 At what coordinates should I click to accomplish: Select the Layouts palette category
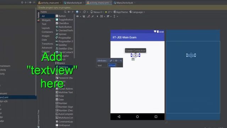[46, 28]
